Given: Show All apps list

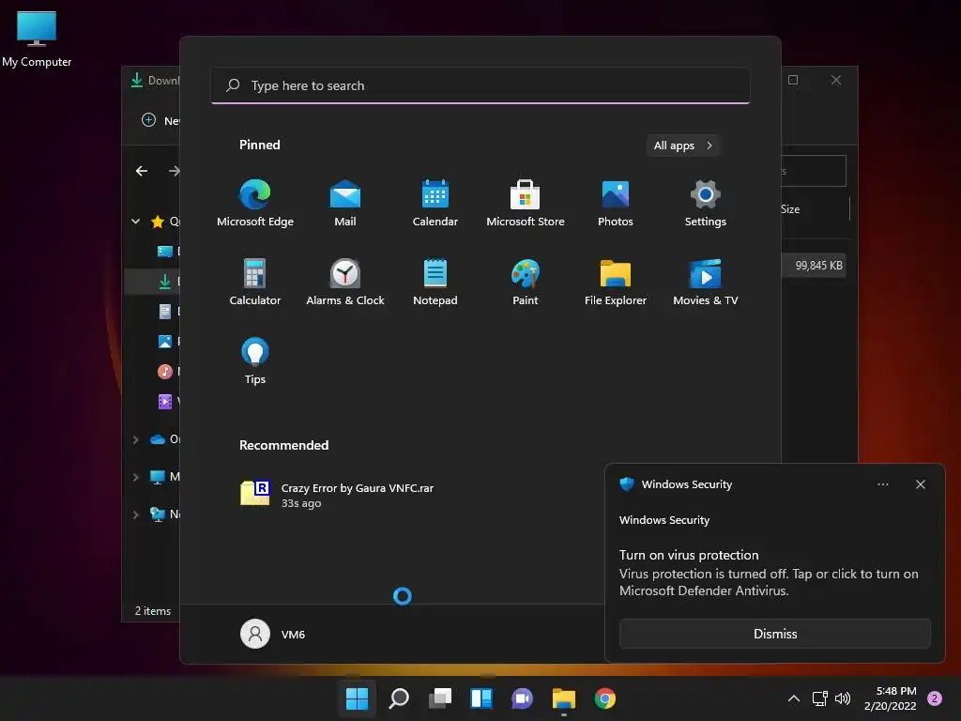Looking at the screenshot, I should pos(683,146).
